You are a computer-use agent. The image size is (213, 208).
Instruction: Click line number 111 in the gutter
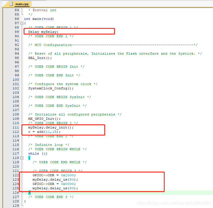coord(16,127)
